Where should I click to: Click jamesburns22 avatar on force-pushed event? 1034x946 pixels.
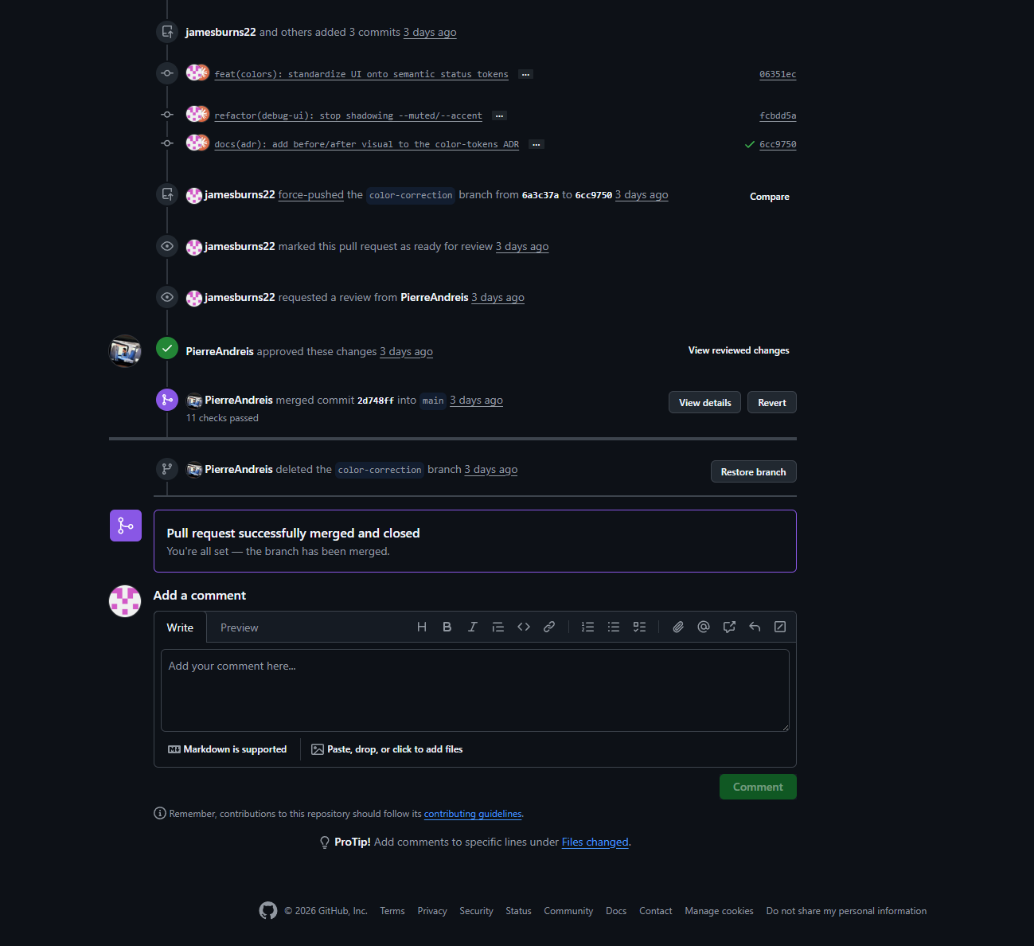tap(194, 196)
